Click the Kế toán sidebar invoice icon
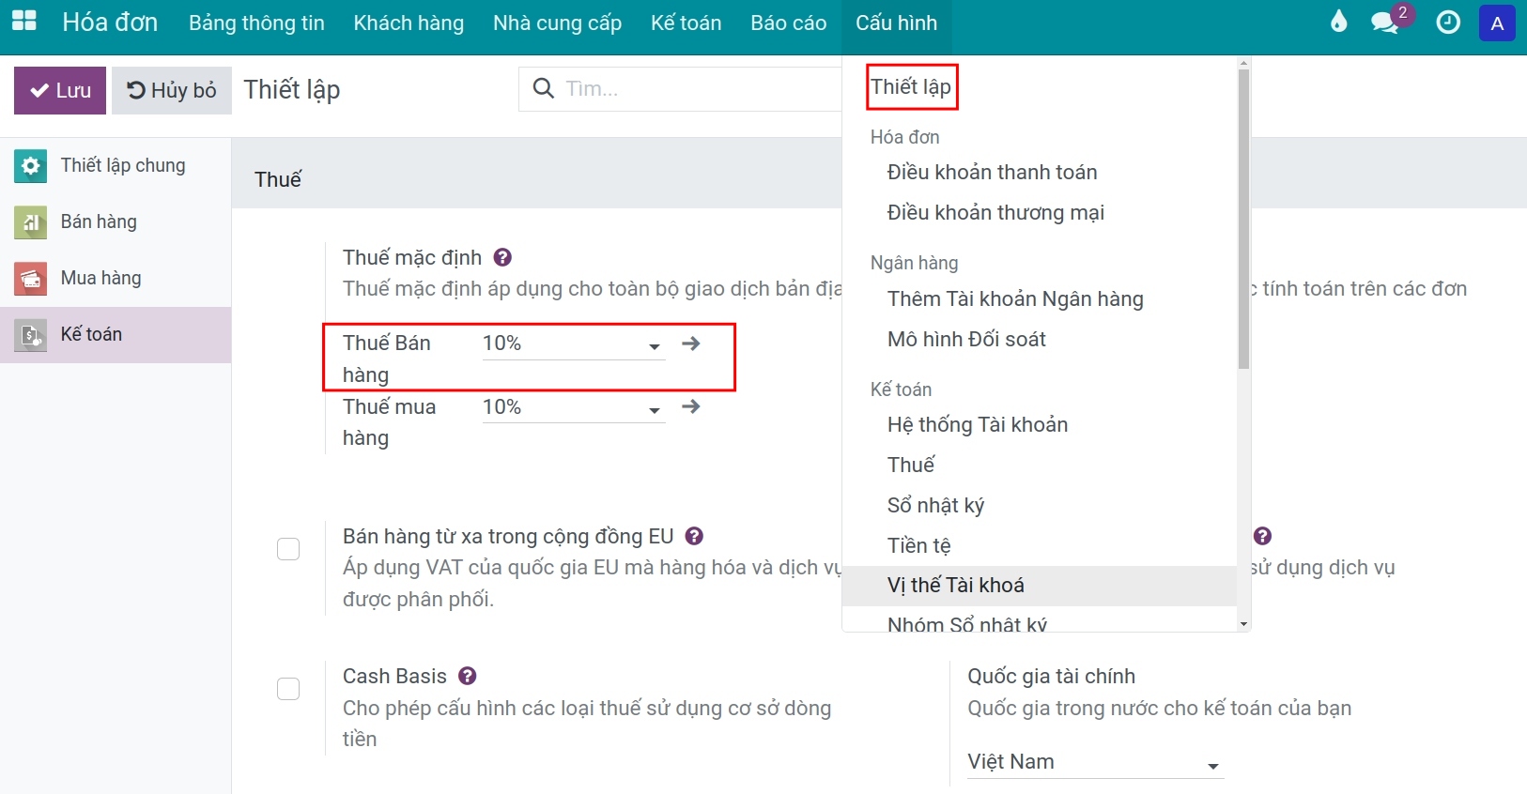 30,335
